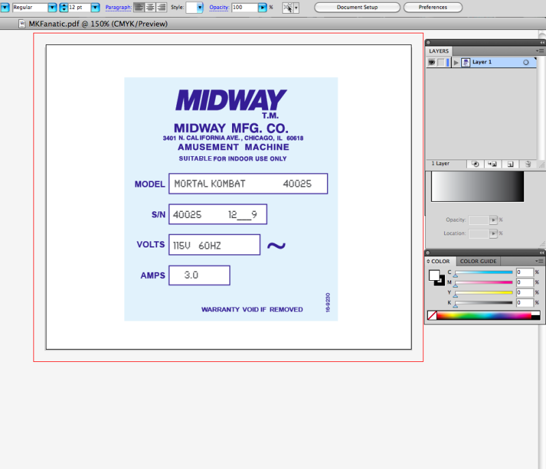Switch to the Color tab

click(440, 261)
